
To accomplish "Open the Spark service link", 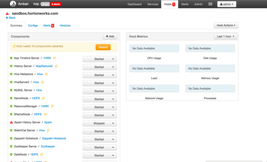I will (x=48, y=122).
